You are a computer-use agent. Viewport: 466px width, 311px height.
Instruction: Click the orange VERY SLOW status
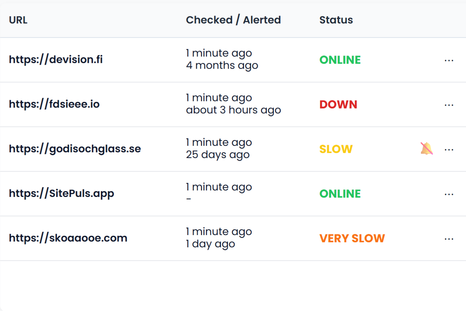pos(352,238)
